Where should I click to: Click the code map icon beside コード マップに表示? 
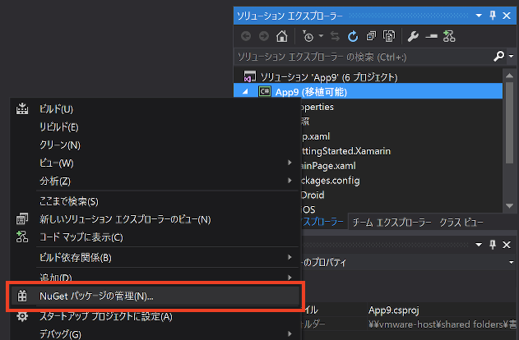[22, 237]
